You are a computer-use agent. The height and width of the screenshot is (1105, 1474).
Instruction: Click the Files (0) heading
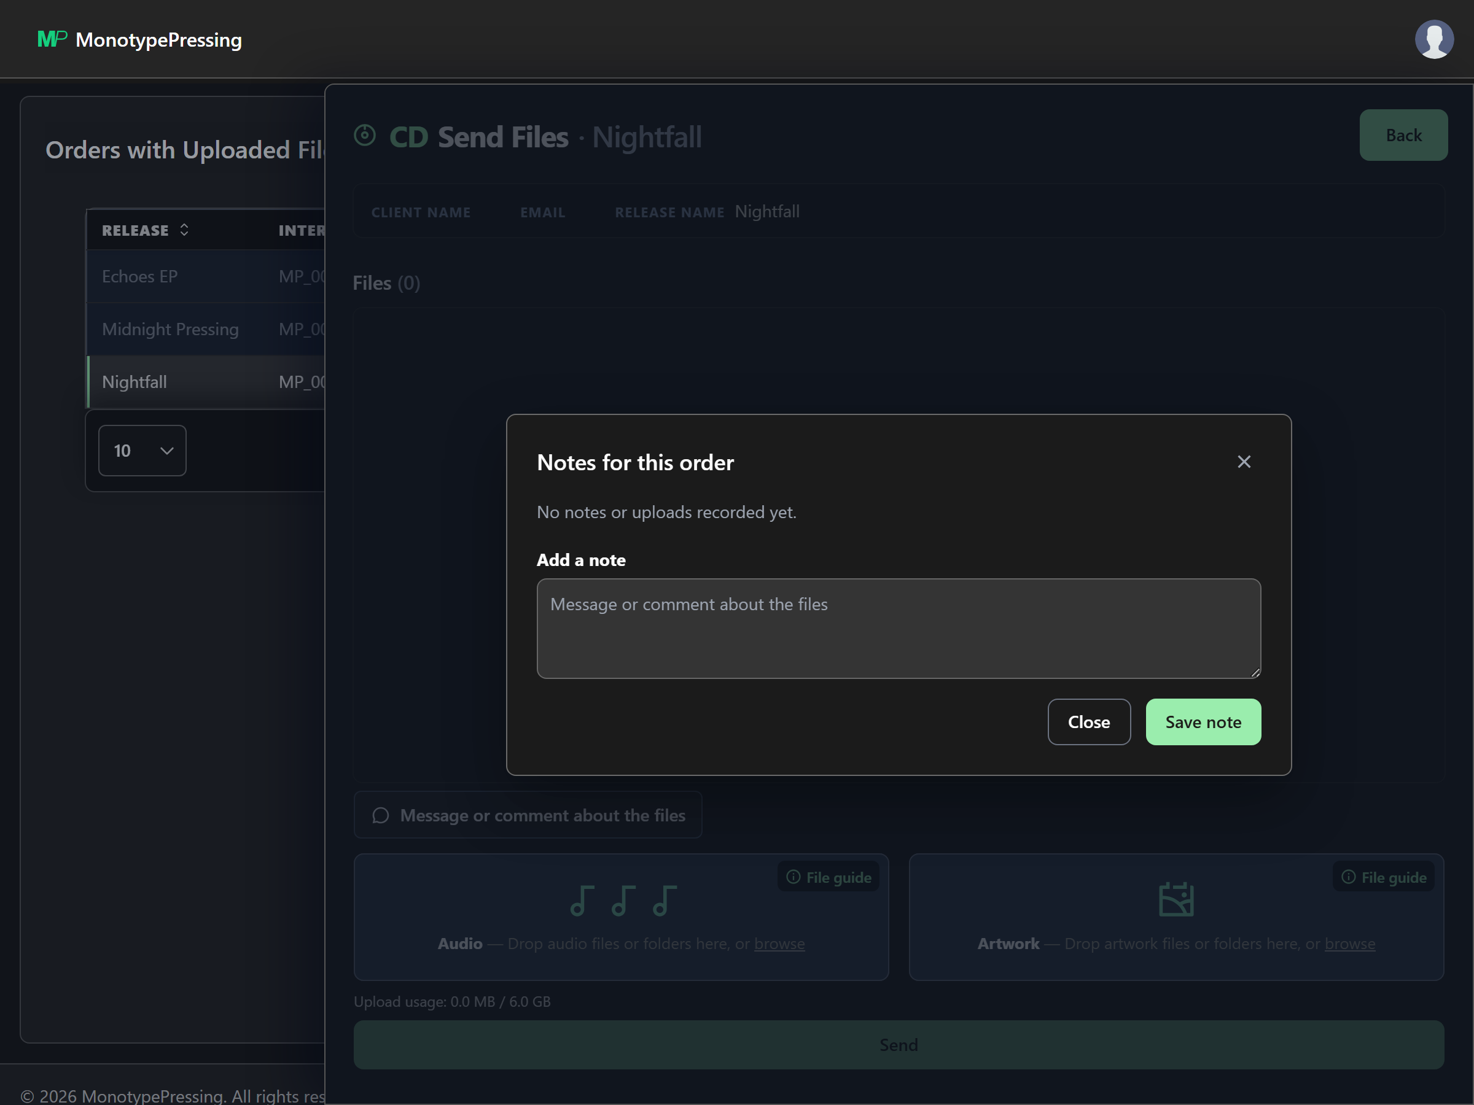tap(386, 283)
